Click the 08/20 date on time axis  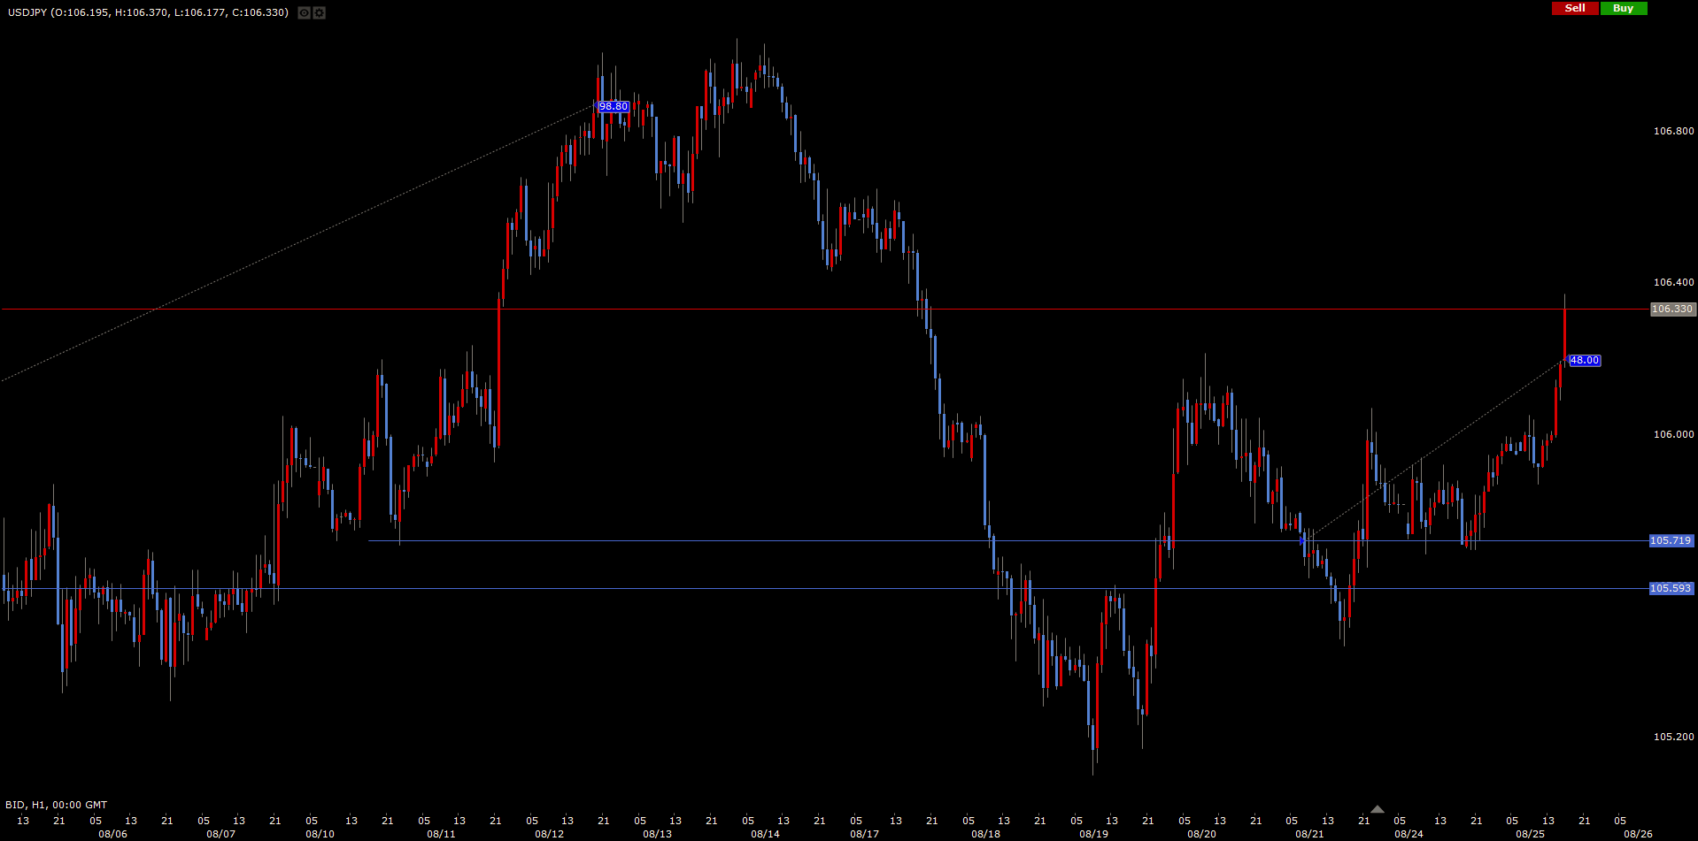coord(1201,834)
